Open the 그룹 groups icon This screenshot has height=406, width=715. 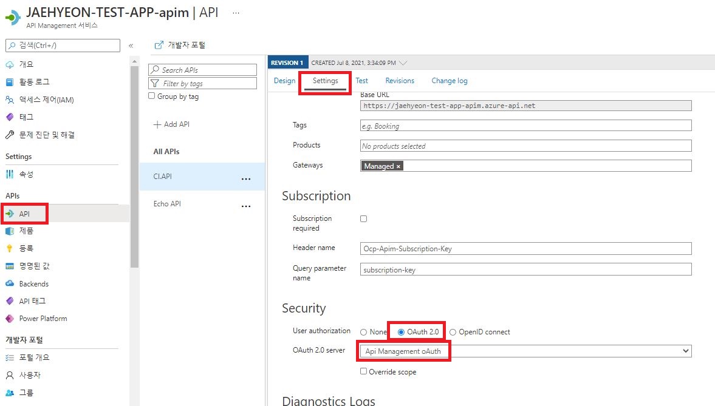click(x=10, y=393)
